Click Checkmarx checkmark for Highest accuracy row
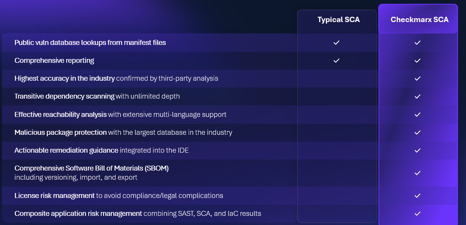 [417, 78]
